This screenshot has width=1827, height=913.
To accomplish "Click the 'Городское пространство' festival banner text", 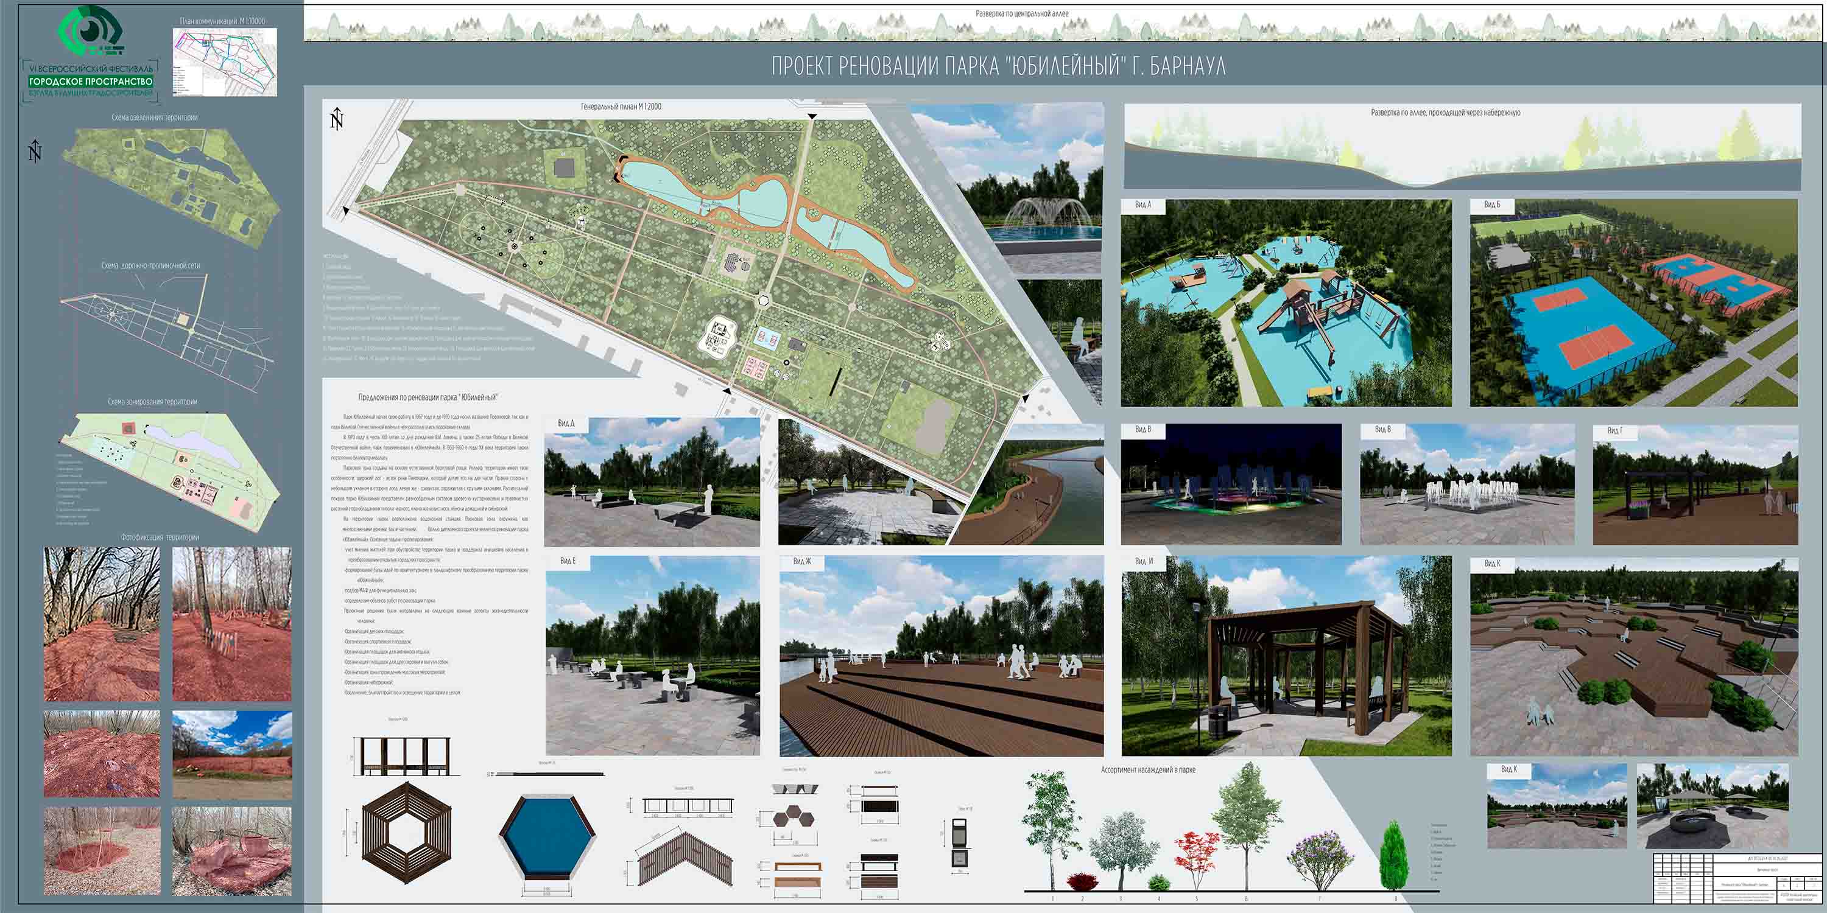I will 91,82.
